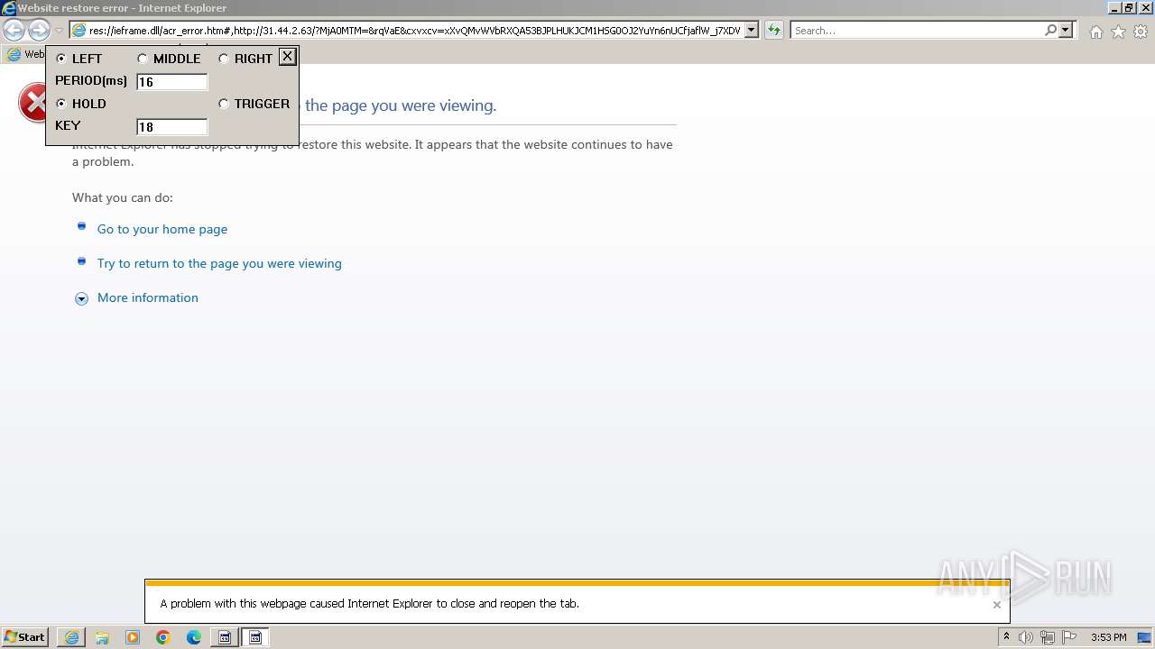Click the volume speaker tray icon

[x=1026, y=637]
